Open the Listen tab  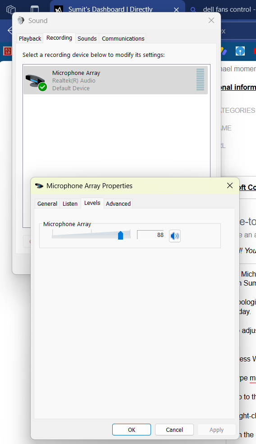[70, 203]
